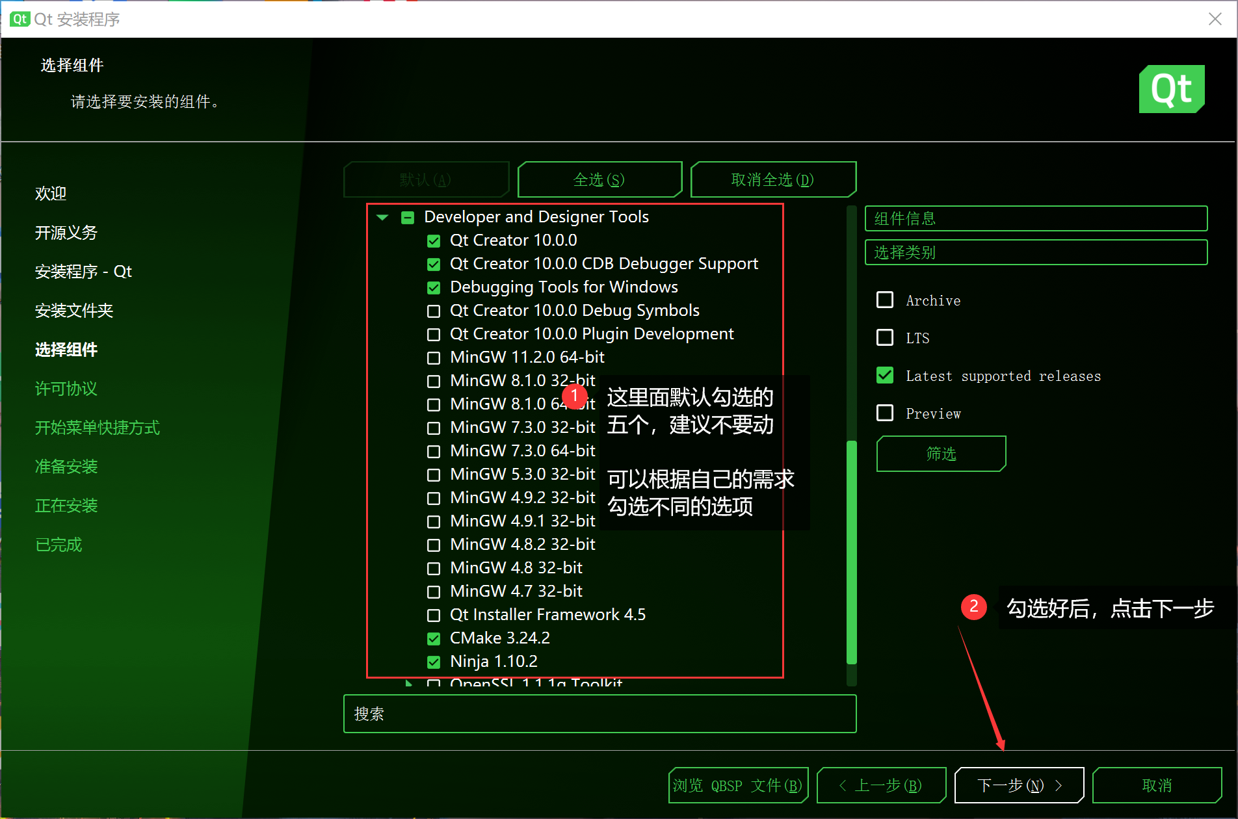The height and width of the screenshot is (819, 1238).
Task: Open the 选择类别 section
Action: (1036, 252)
